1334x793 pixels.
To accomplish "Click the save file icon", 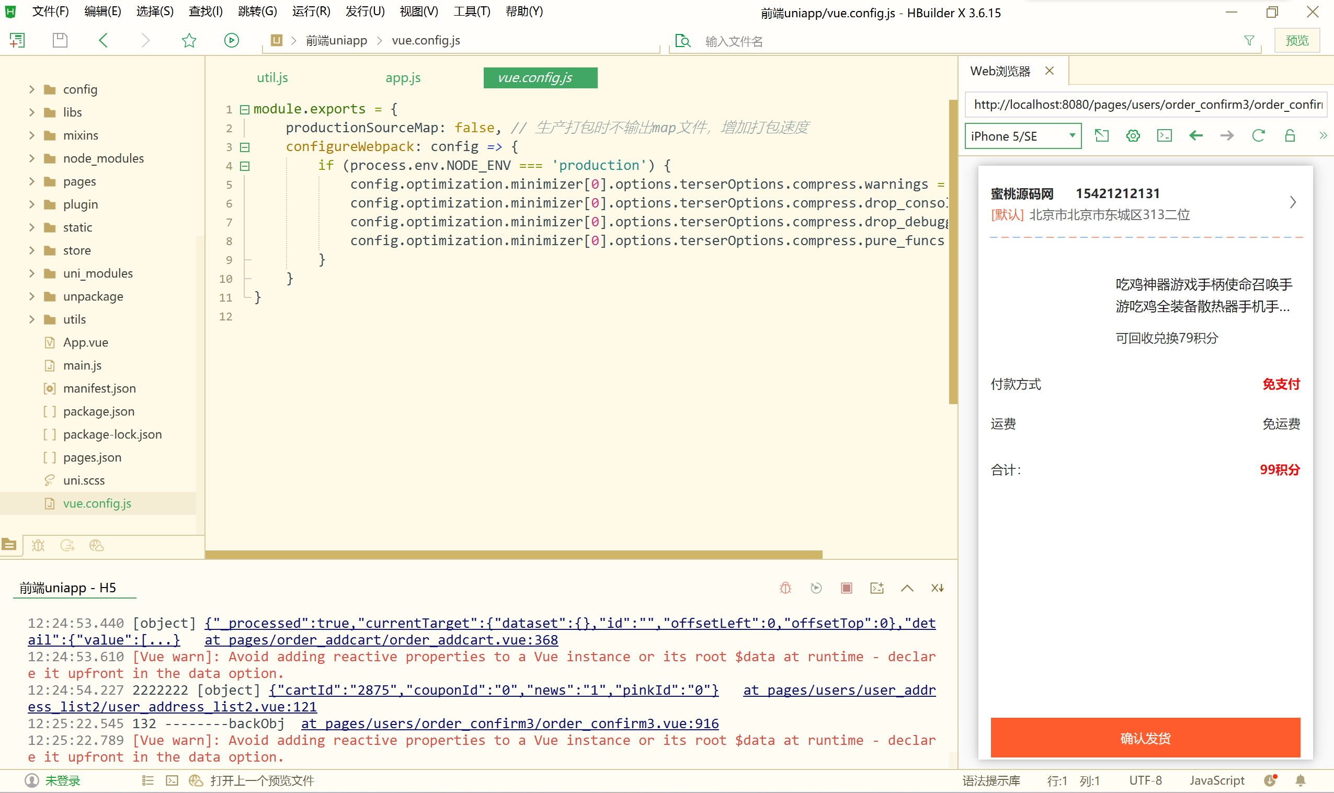I will (x=60, y=41).
